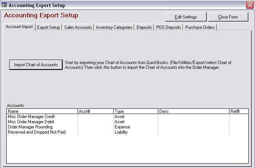
Task: Select the Misc Order Manager Credit row
Action: (128, 117)
